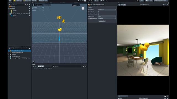177x99 pixels.
Task: Open the Layers dropdown in Scene view
Action: click(x=76, y=5)
